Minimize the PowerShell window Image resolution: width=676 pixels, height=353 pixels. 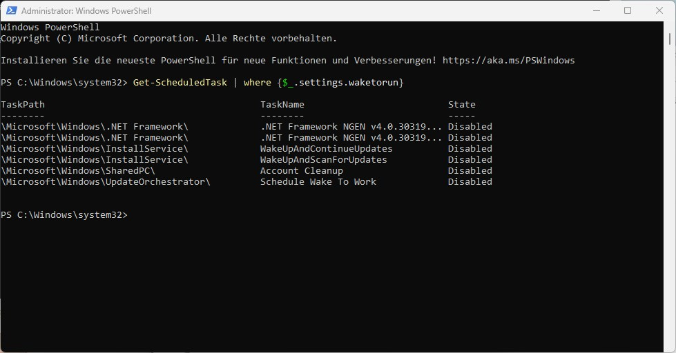click(597, 10)
